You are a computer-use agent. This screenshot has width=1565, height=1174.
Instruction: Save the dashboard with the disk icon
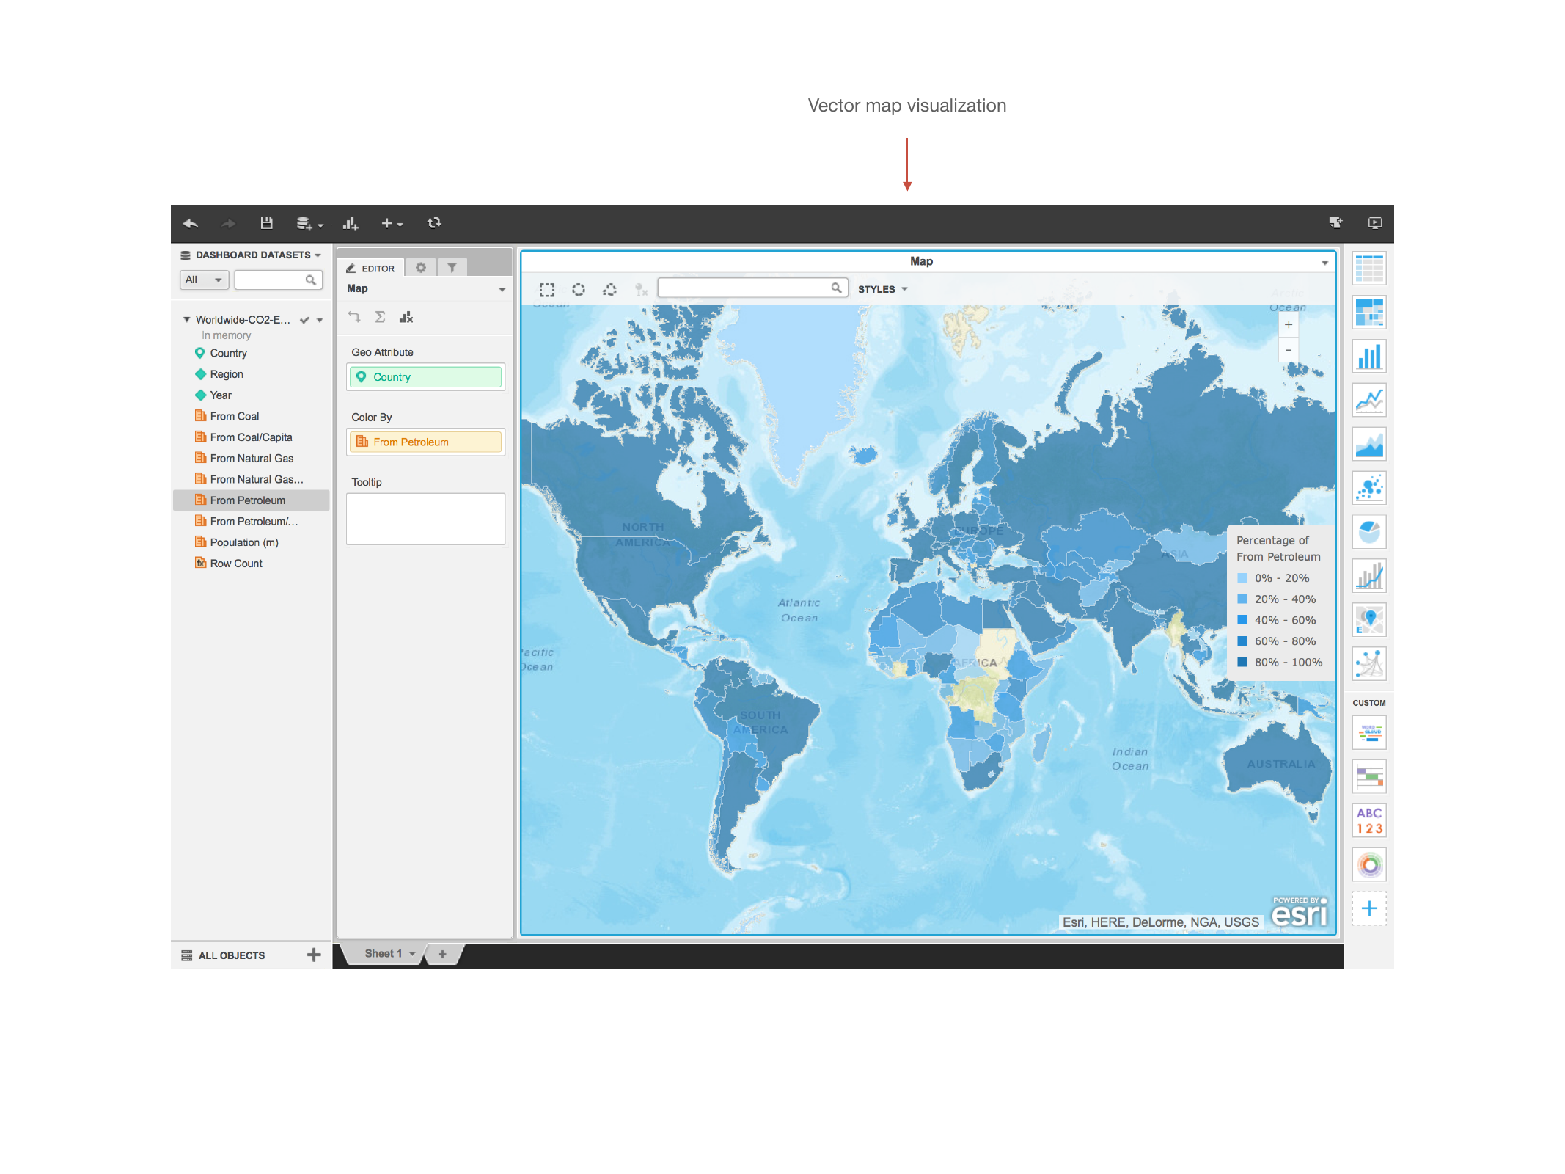coord(267,223)
